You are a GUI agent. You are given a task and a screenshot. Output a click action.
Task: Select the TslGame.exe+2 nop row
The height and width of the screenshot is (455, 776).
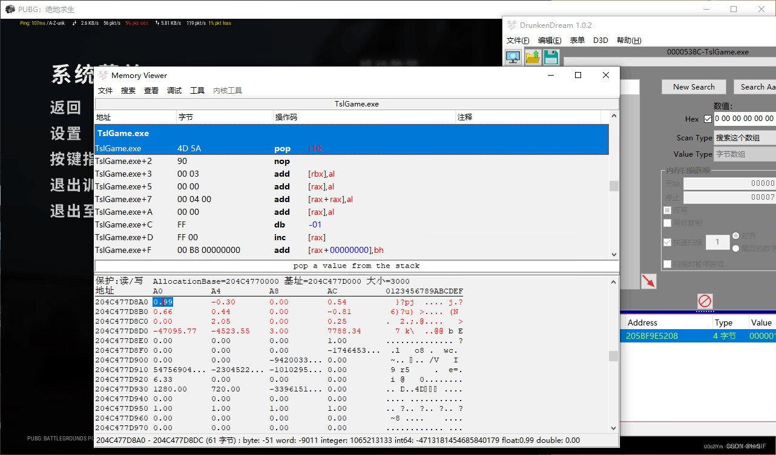(352, 162)
